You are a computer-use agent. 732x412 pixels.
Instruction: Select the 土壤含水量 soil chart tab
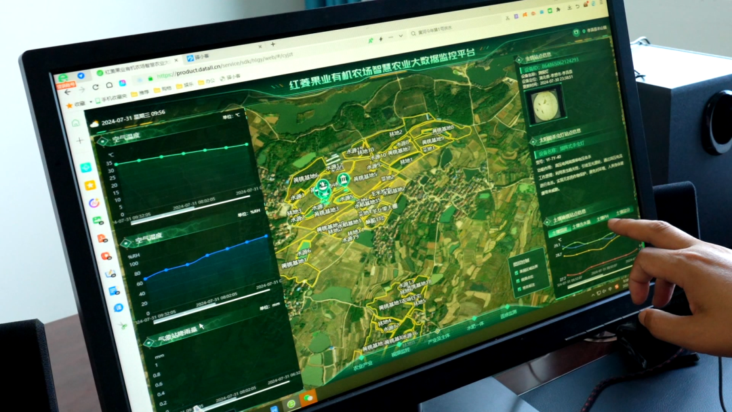[x=582, y=224]
